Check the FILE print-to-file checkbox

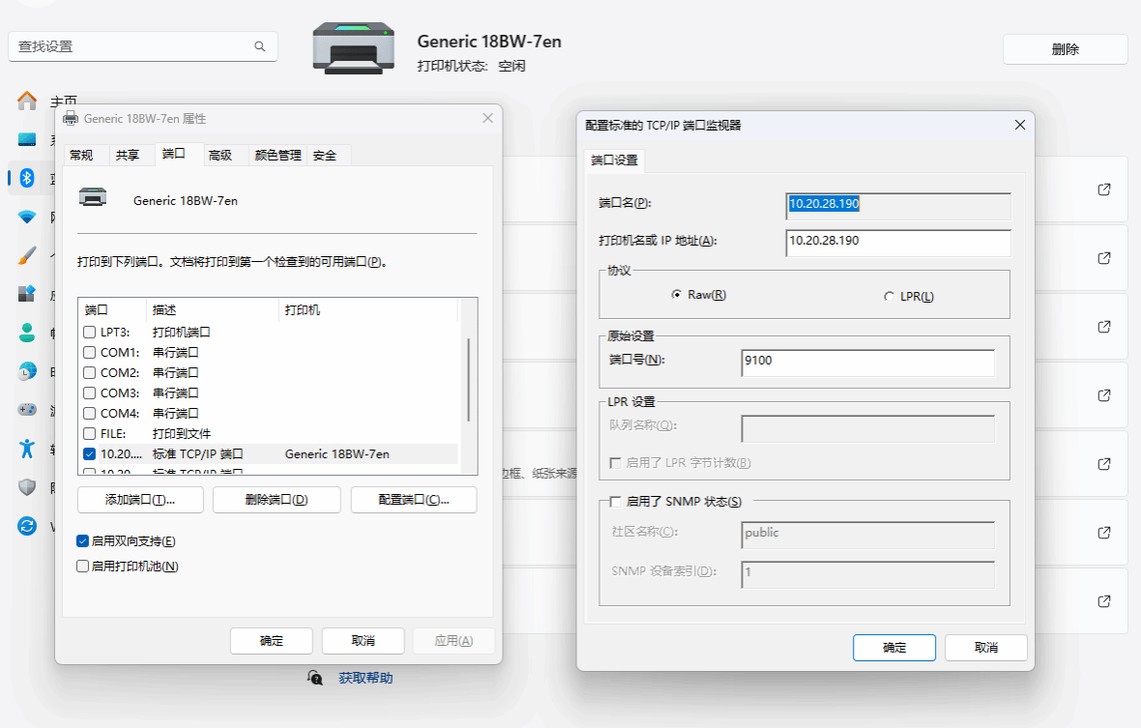click(90, 434)
